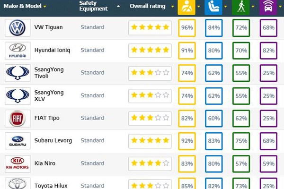Click sort arrow beside the pedestrian icon
Viewport: 284px width, 189px height.
point(253,7)
